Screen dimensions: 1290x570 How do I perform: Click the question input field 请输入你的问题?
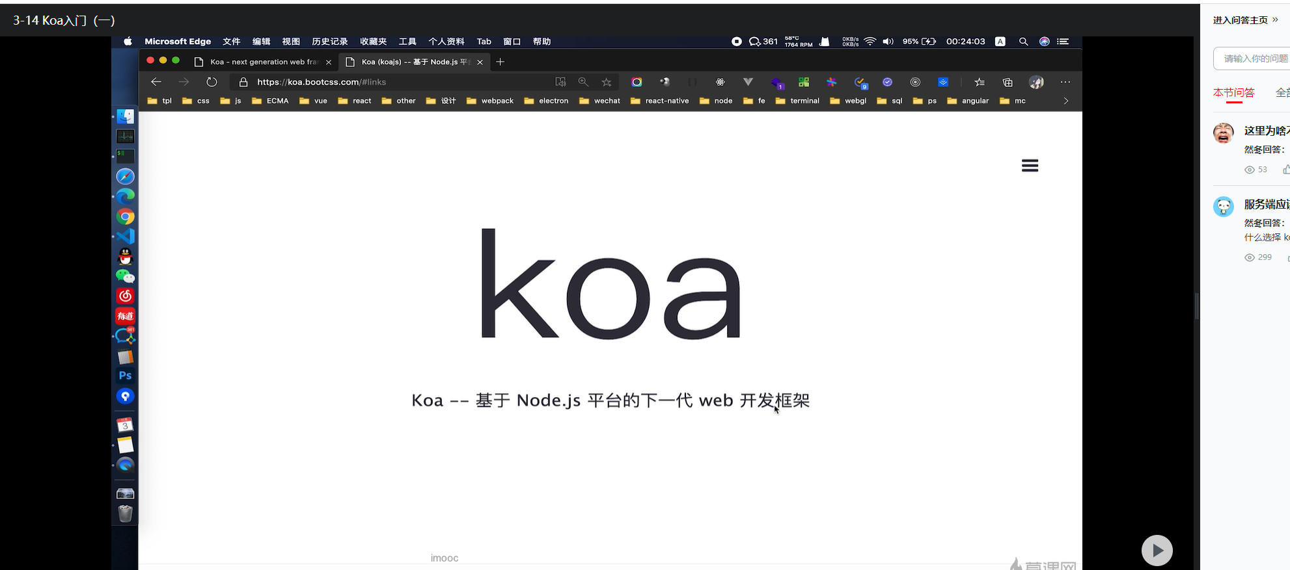pyautogui.click(x=1252, y=58)
